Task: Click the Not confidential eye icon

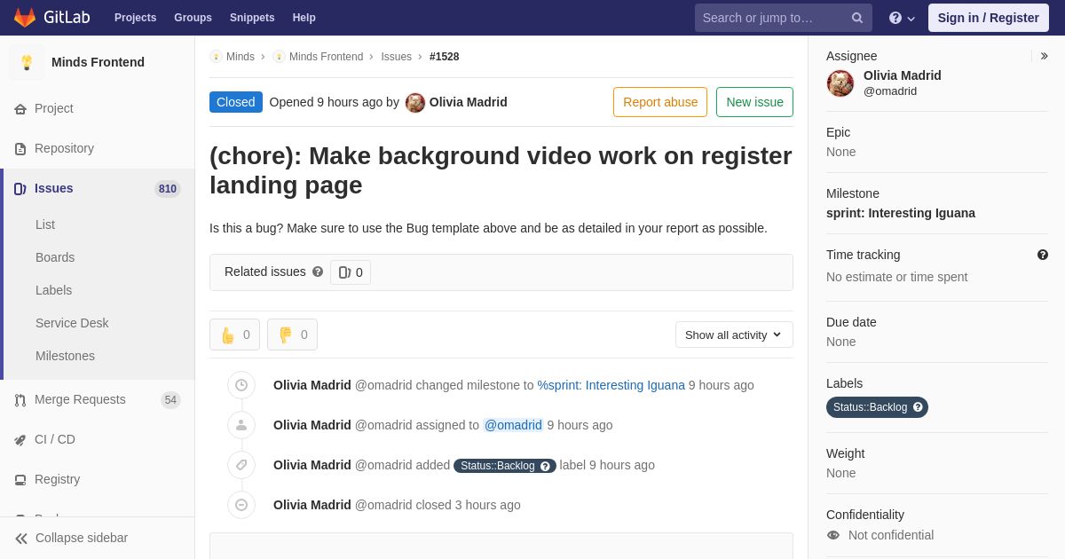Action: (833, 535)
